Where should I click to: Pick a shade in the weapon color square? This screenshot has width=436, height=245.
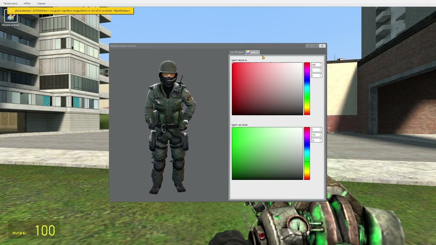tap(267, 153)
